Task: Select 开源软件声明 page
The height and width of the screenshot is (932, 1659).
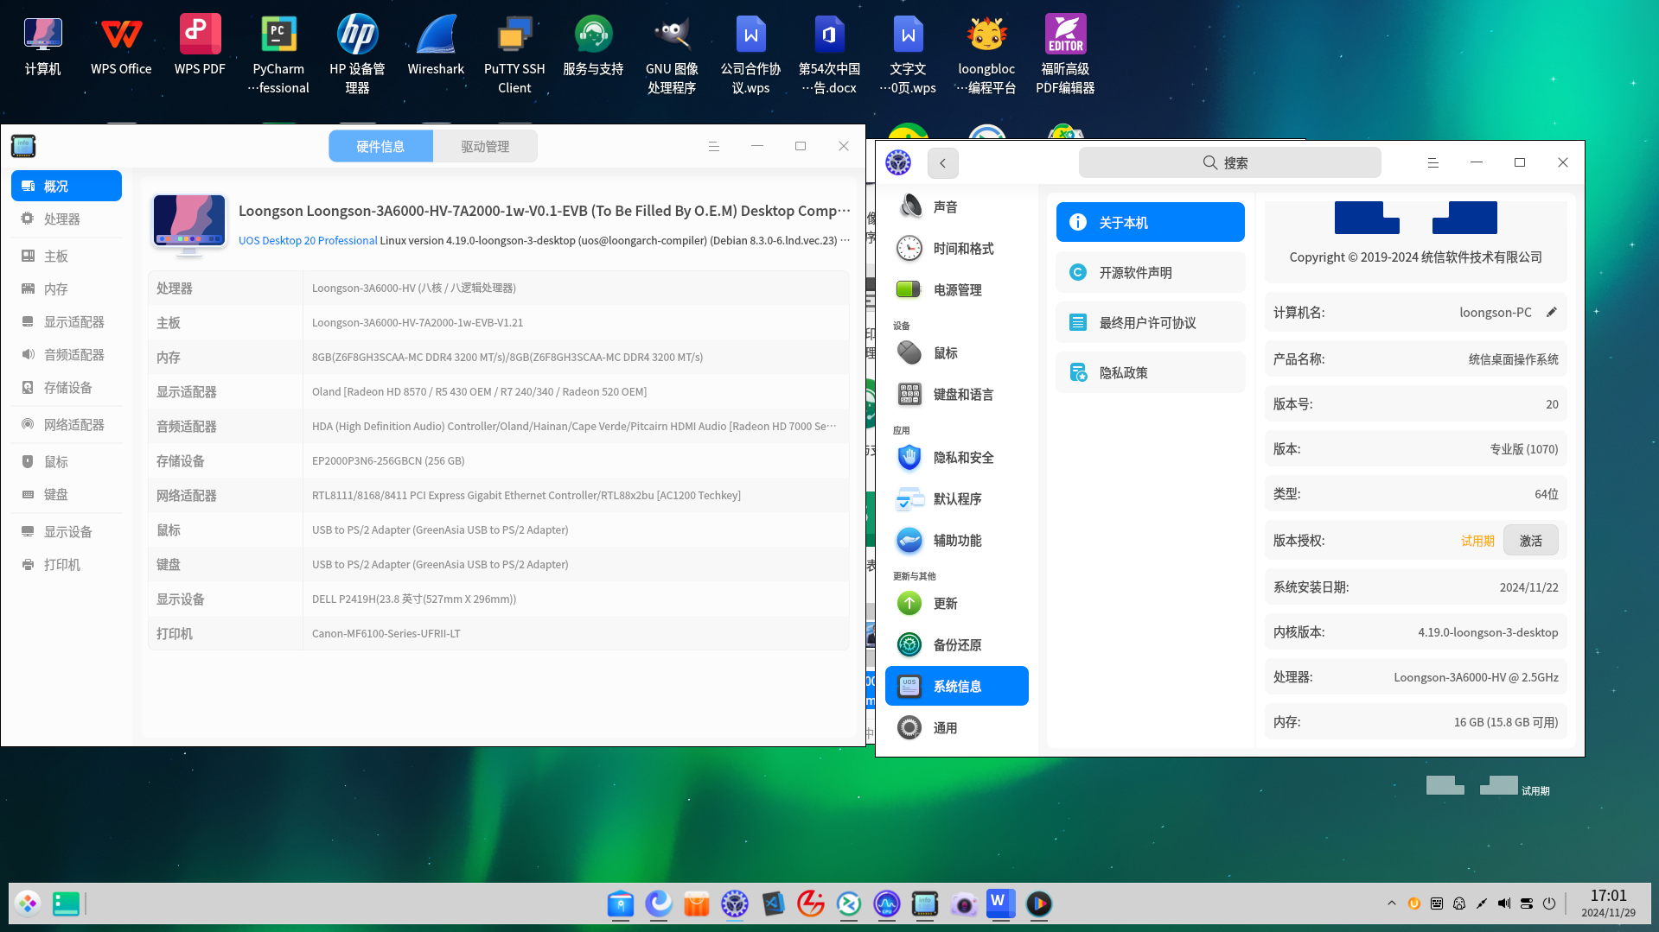Action: click(1150, 272)
